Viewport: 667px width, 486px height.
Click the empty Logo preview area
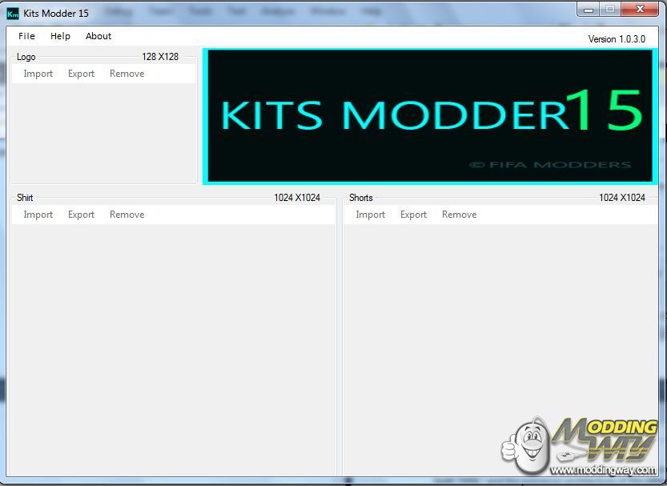point(102,132)
